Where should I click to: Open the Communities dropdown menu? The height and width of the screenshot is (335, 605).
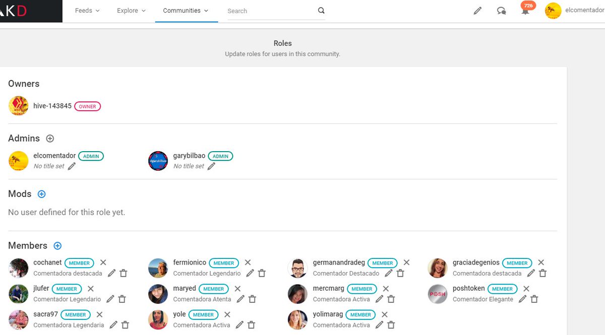click(186, 11)
